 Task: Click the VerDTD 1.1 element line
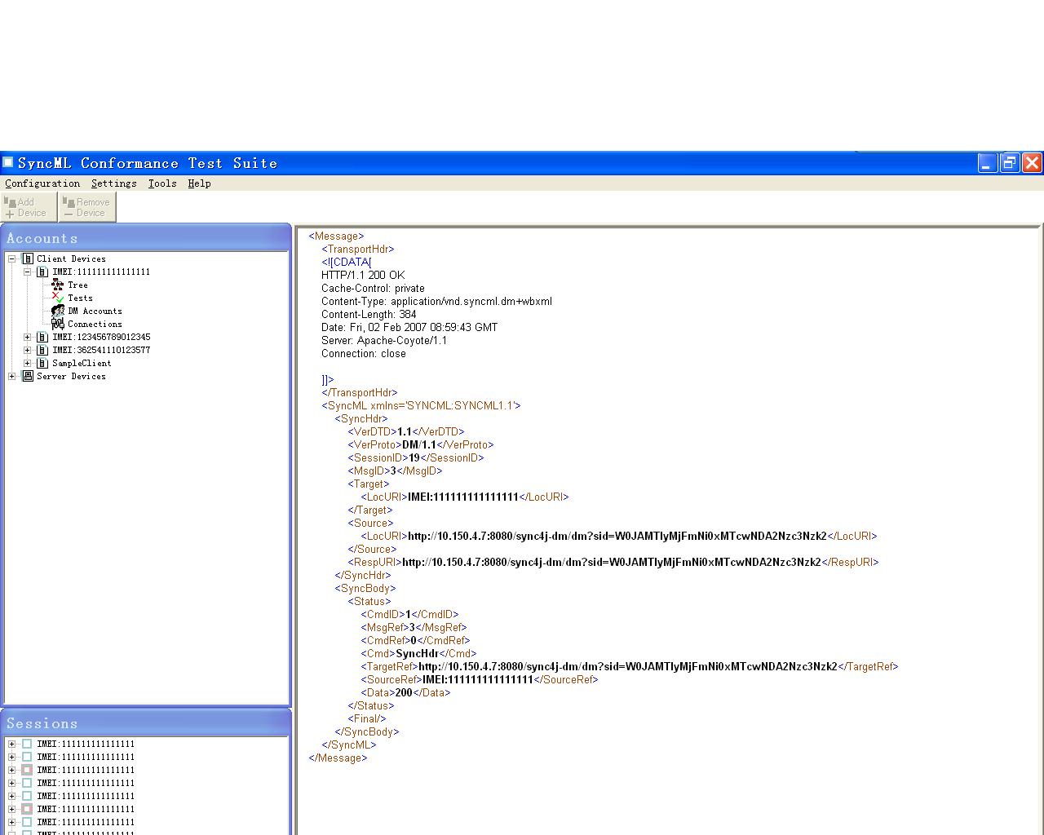point(406,431)
